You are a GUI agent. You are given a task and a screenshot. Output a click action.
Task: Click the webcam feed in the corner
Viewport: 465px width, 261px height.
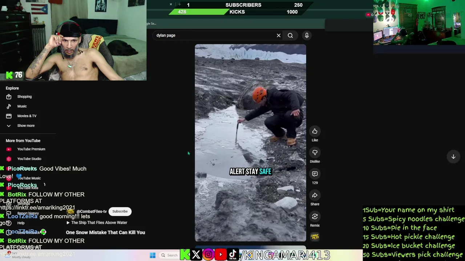point(73,40)
